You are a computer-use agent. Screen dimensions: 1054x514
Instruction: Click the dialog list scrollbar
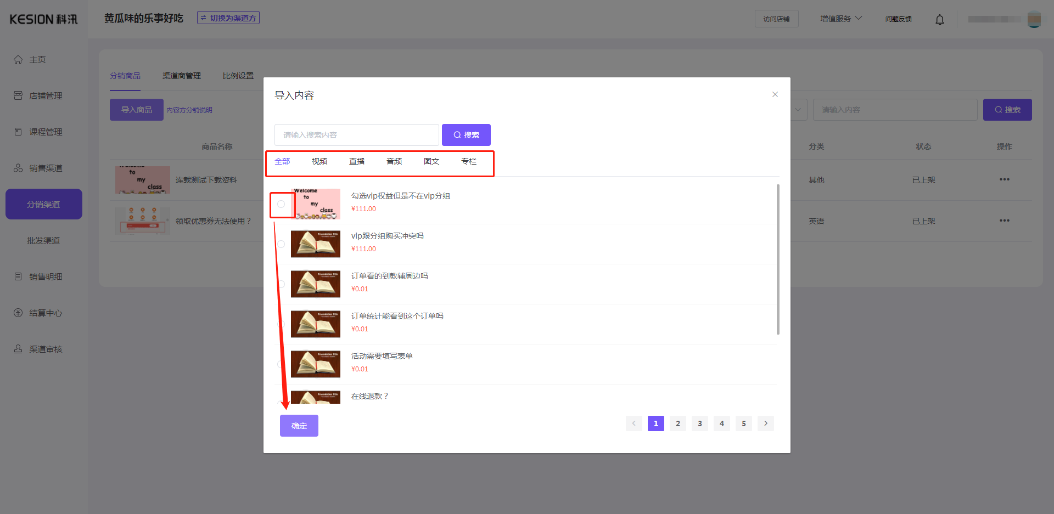point(778,259)
